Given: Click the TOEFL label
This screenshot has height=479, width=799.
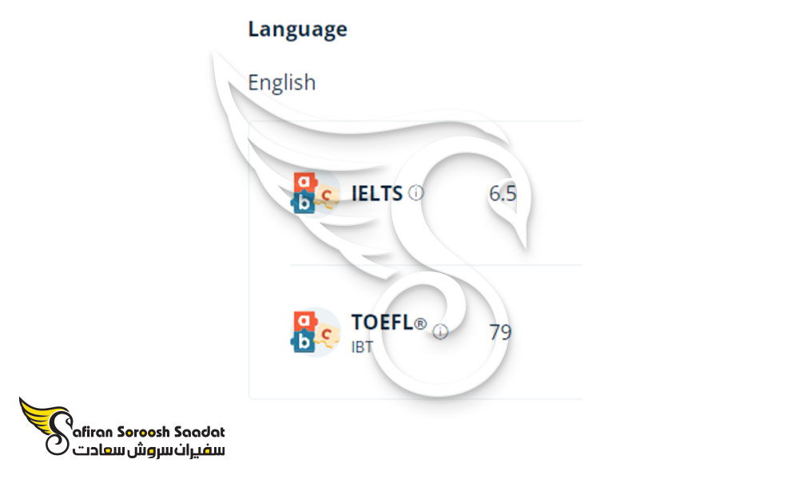Looking at the screenshot, I should pos(382,323).
